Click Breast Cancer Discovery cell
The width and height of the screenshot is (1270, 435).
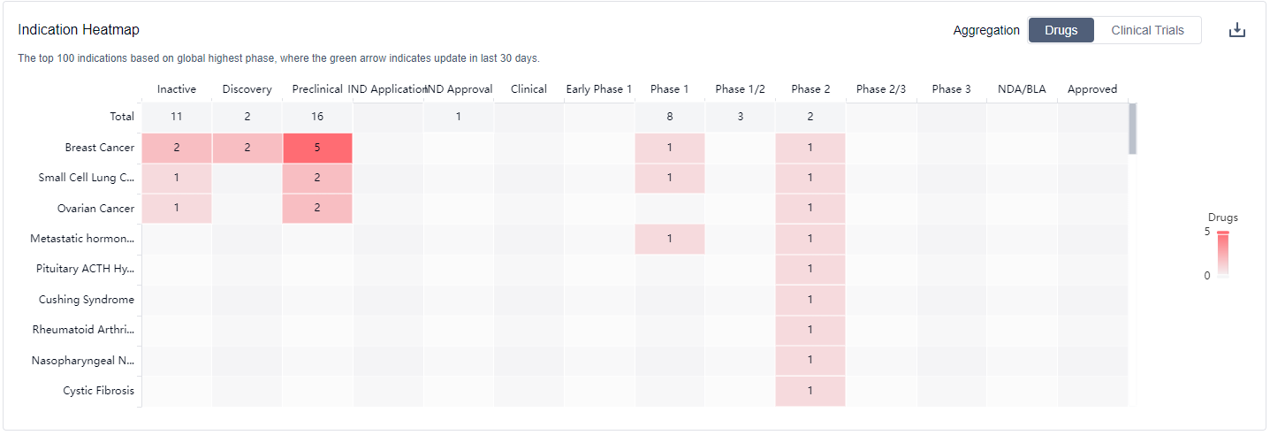click(247, 148)
